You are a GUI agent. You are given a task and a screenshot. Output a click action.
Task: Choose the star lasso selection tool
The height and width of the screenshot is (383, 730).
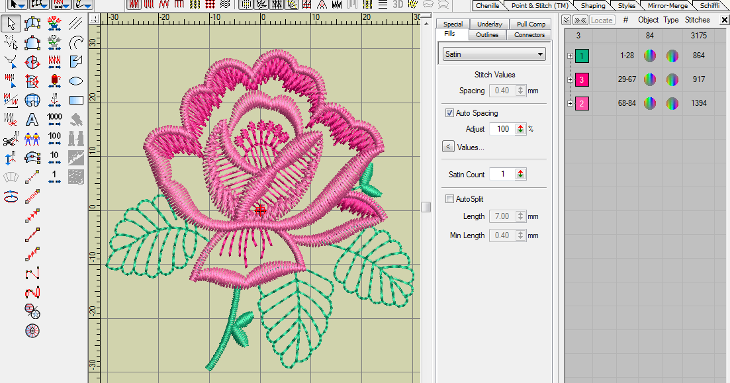point(11,42)
